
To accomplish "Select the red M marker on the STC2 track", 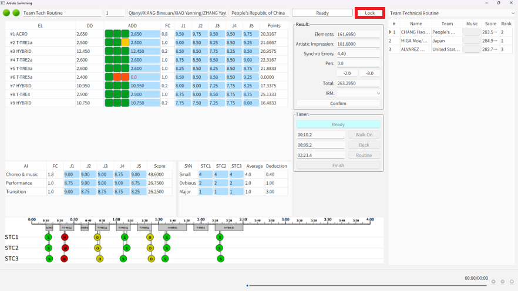I will (x=65, y=248).
